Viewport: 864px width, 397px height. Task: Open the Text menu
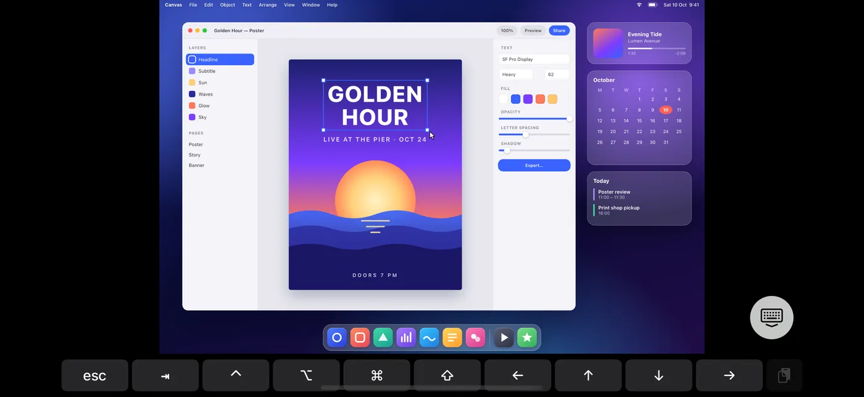[x=247, y=5]
